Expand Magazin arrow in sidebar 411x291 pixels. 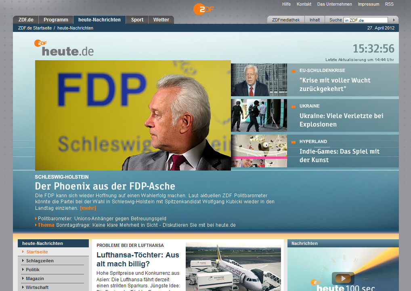[23, 278]
